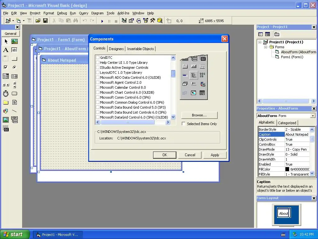This screenshot has height=239, width=318.
Task: Select the ComboBox control tool
Action: pyautogui.click(x=6, y=76)
